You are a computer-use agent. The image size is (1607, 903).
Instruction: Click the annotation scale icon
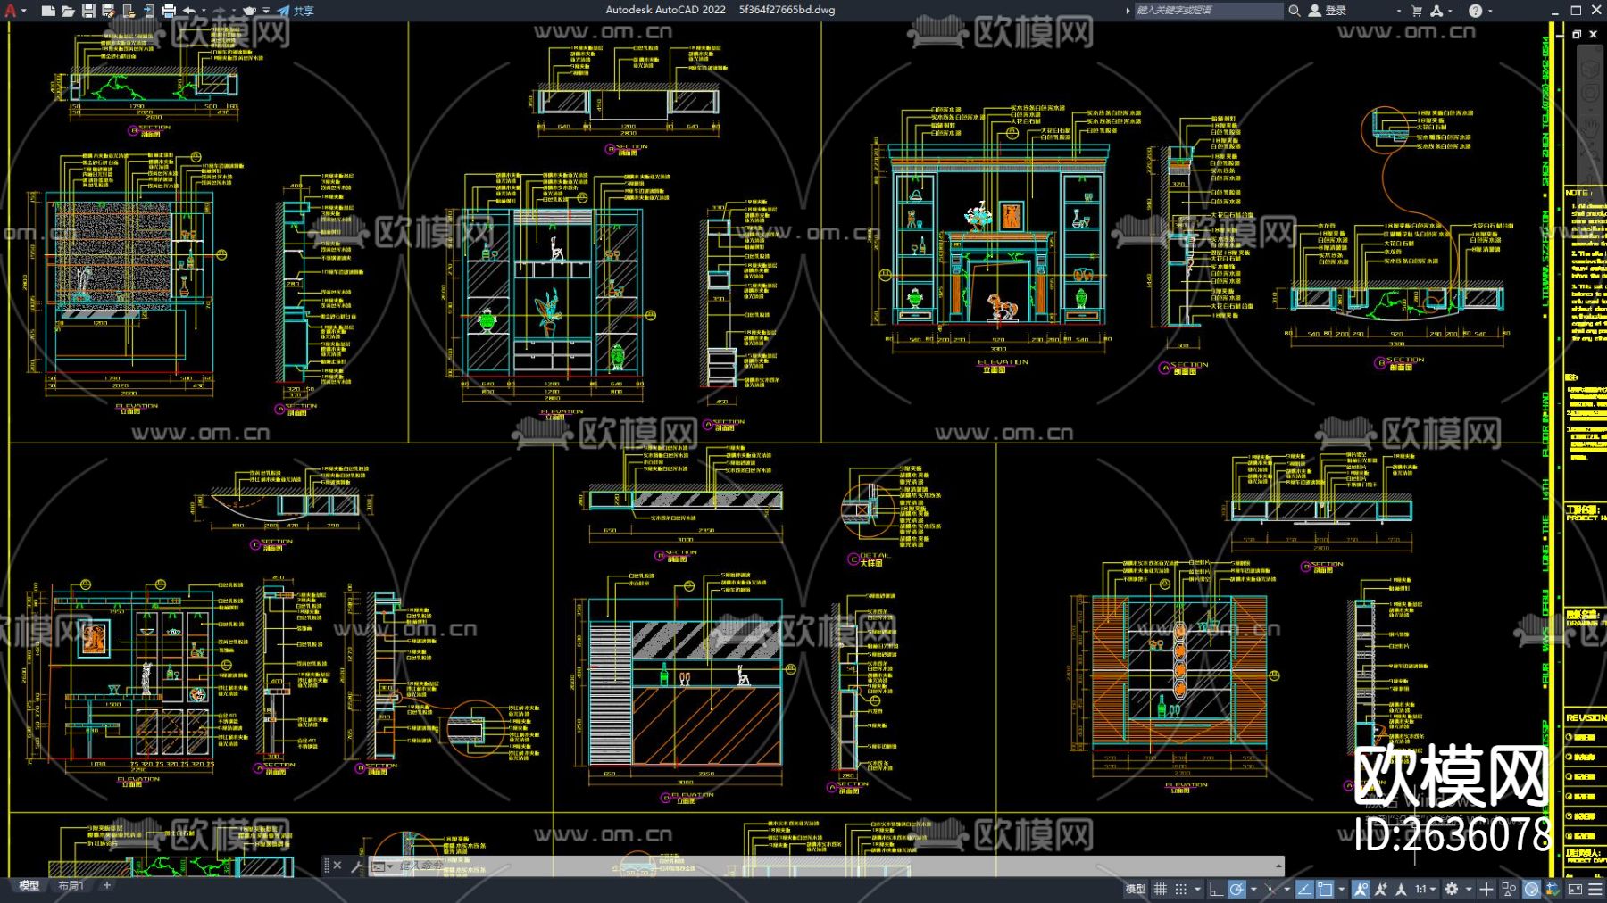pos(1401,889)
